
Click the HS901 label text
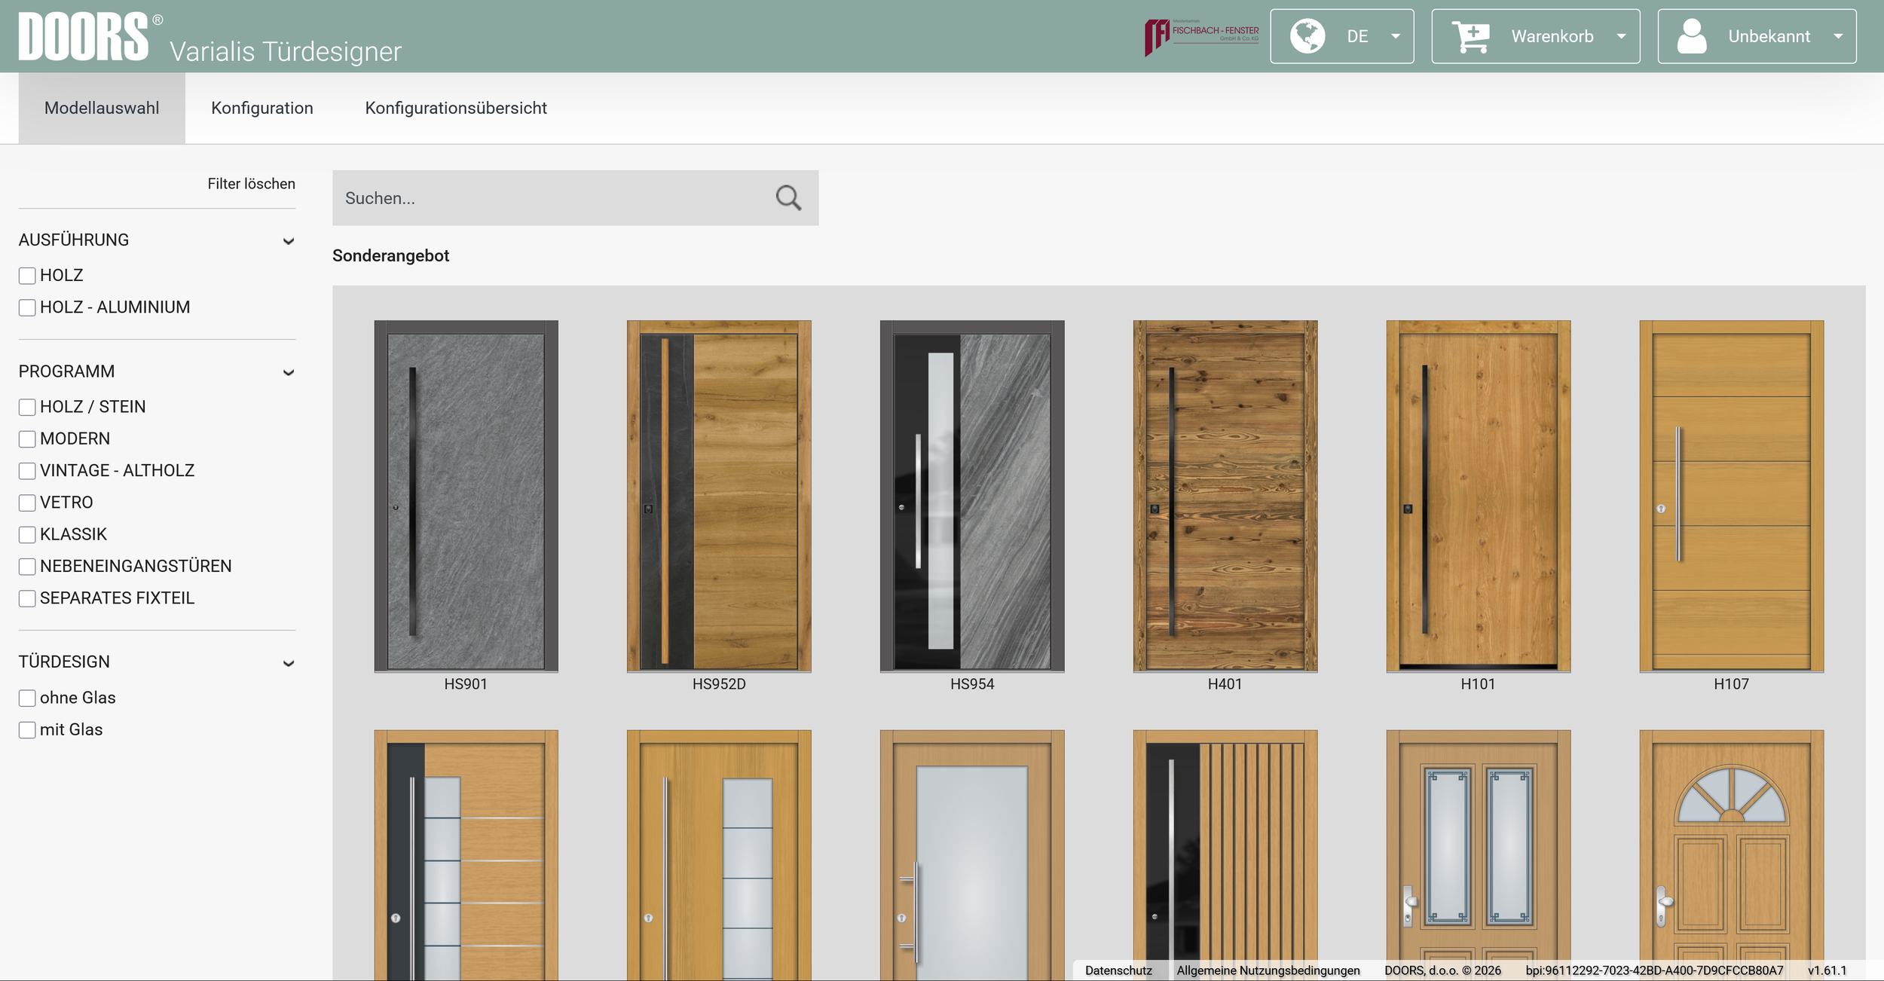[x=466, y=684]
